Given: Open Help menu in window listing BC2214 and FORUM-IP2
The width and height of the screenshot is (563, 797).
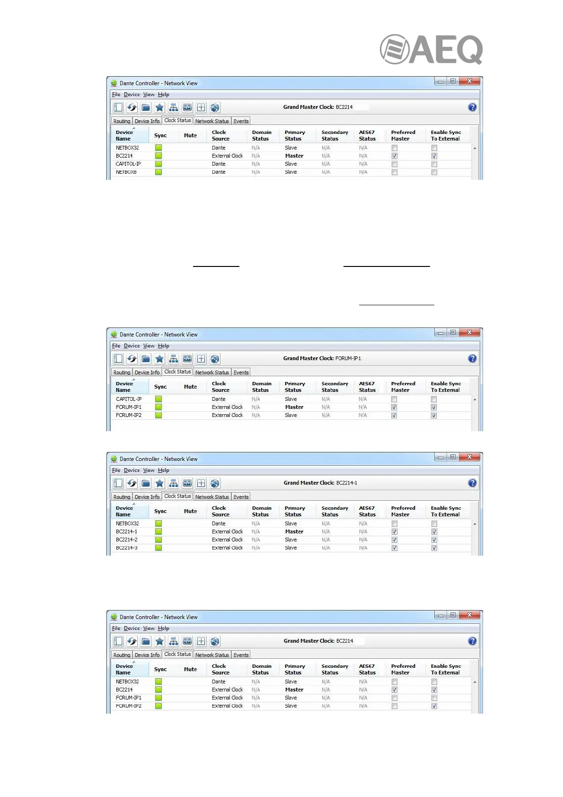Looking at the screenshot, I should pos(163,629).
